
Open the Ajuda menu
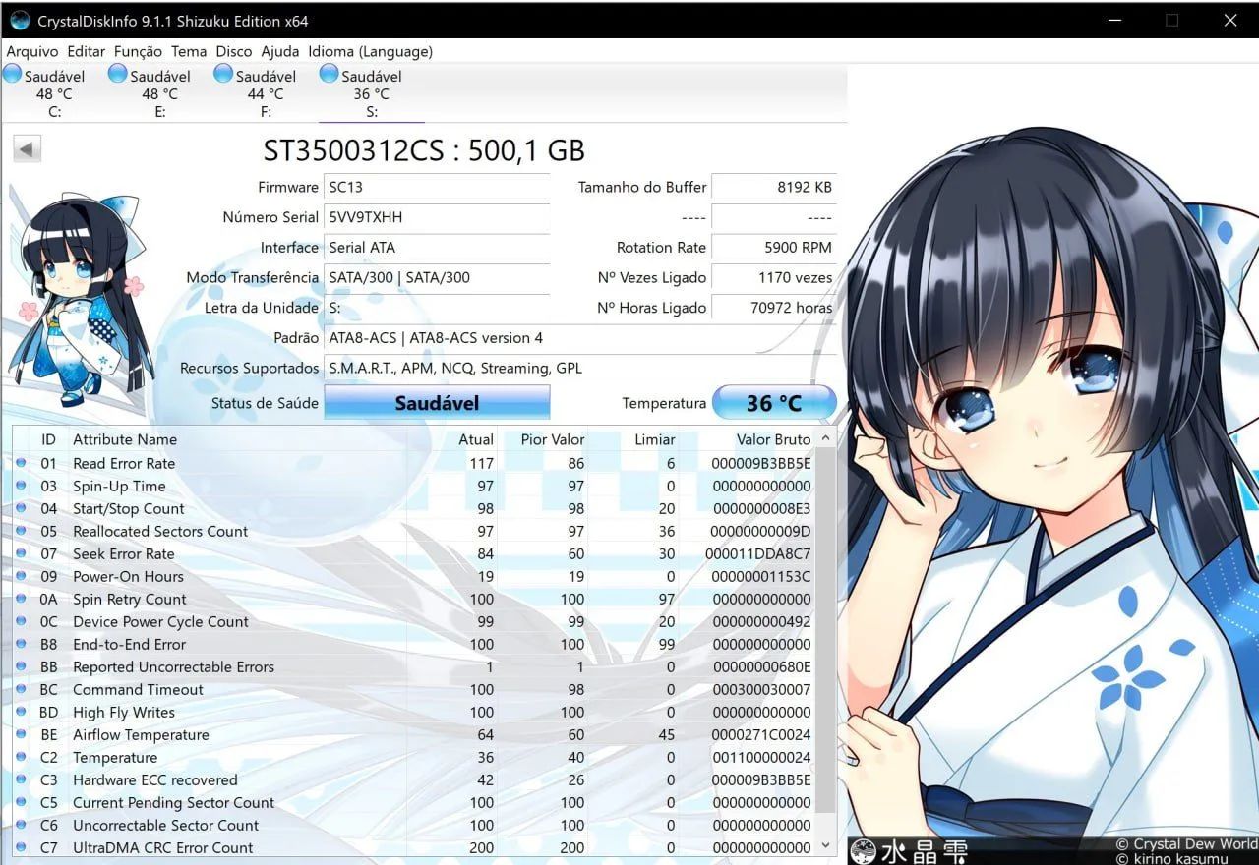[280, 51]
